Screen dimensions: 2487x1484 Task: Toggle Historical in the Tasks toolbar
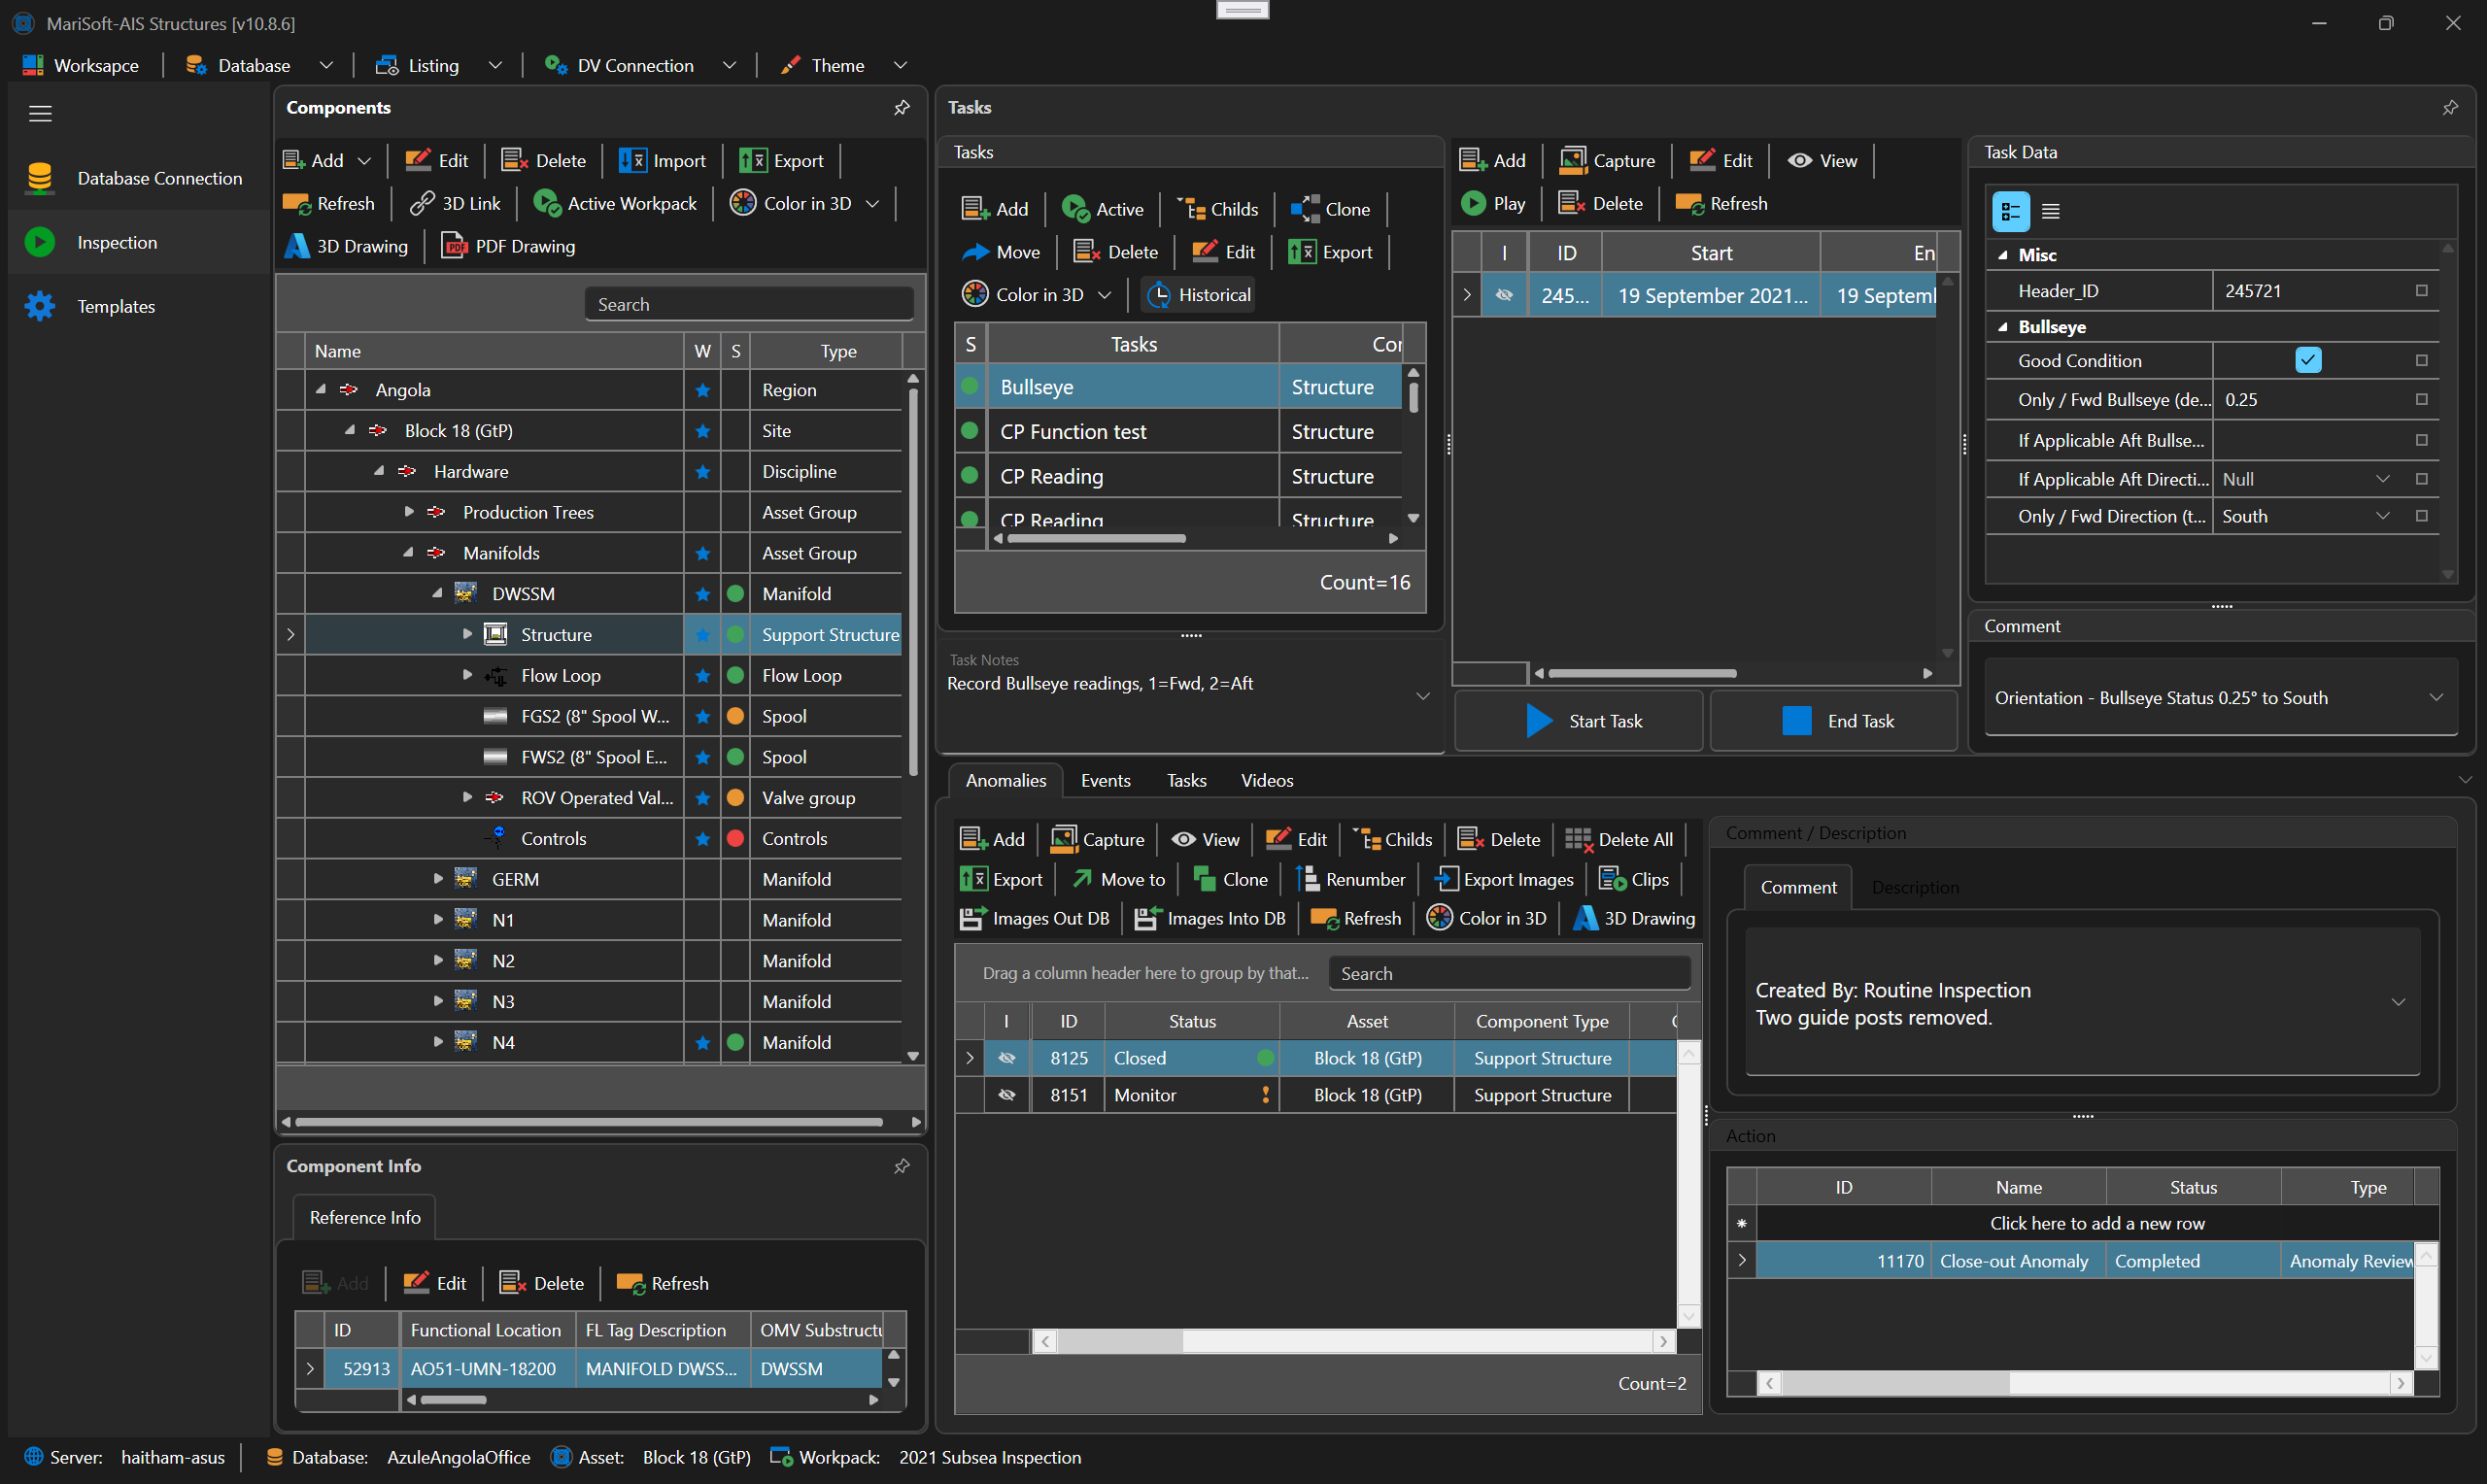coord(1198,295)
